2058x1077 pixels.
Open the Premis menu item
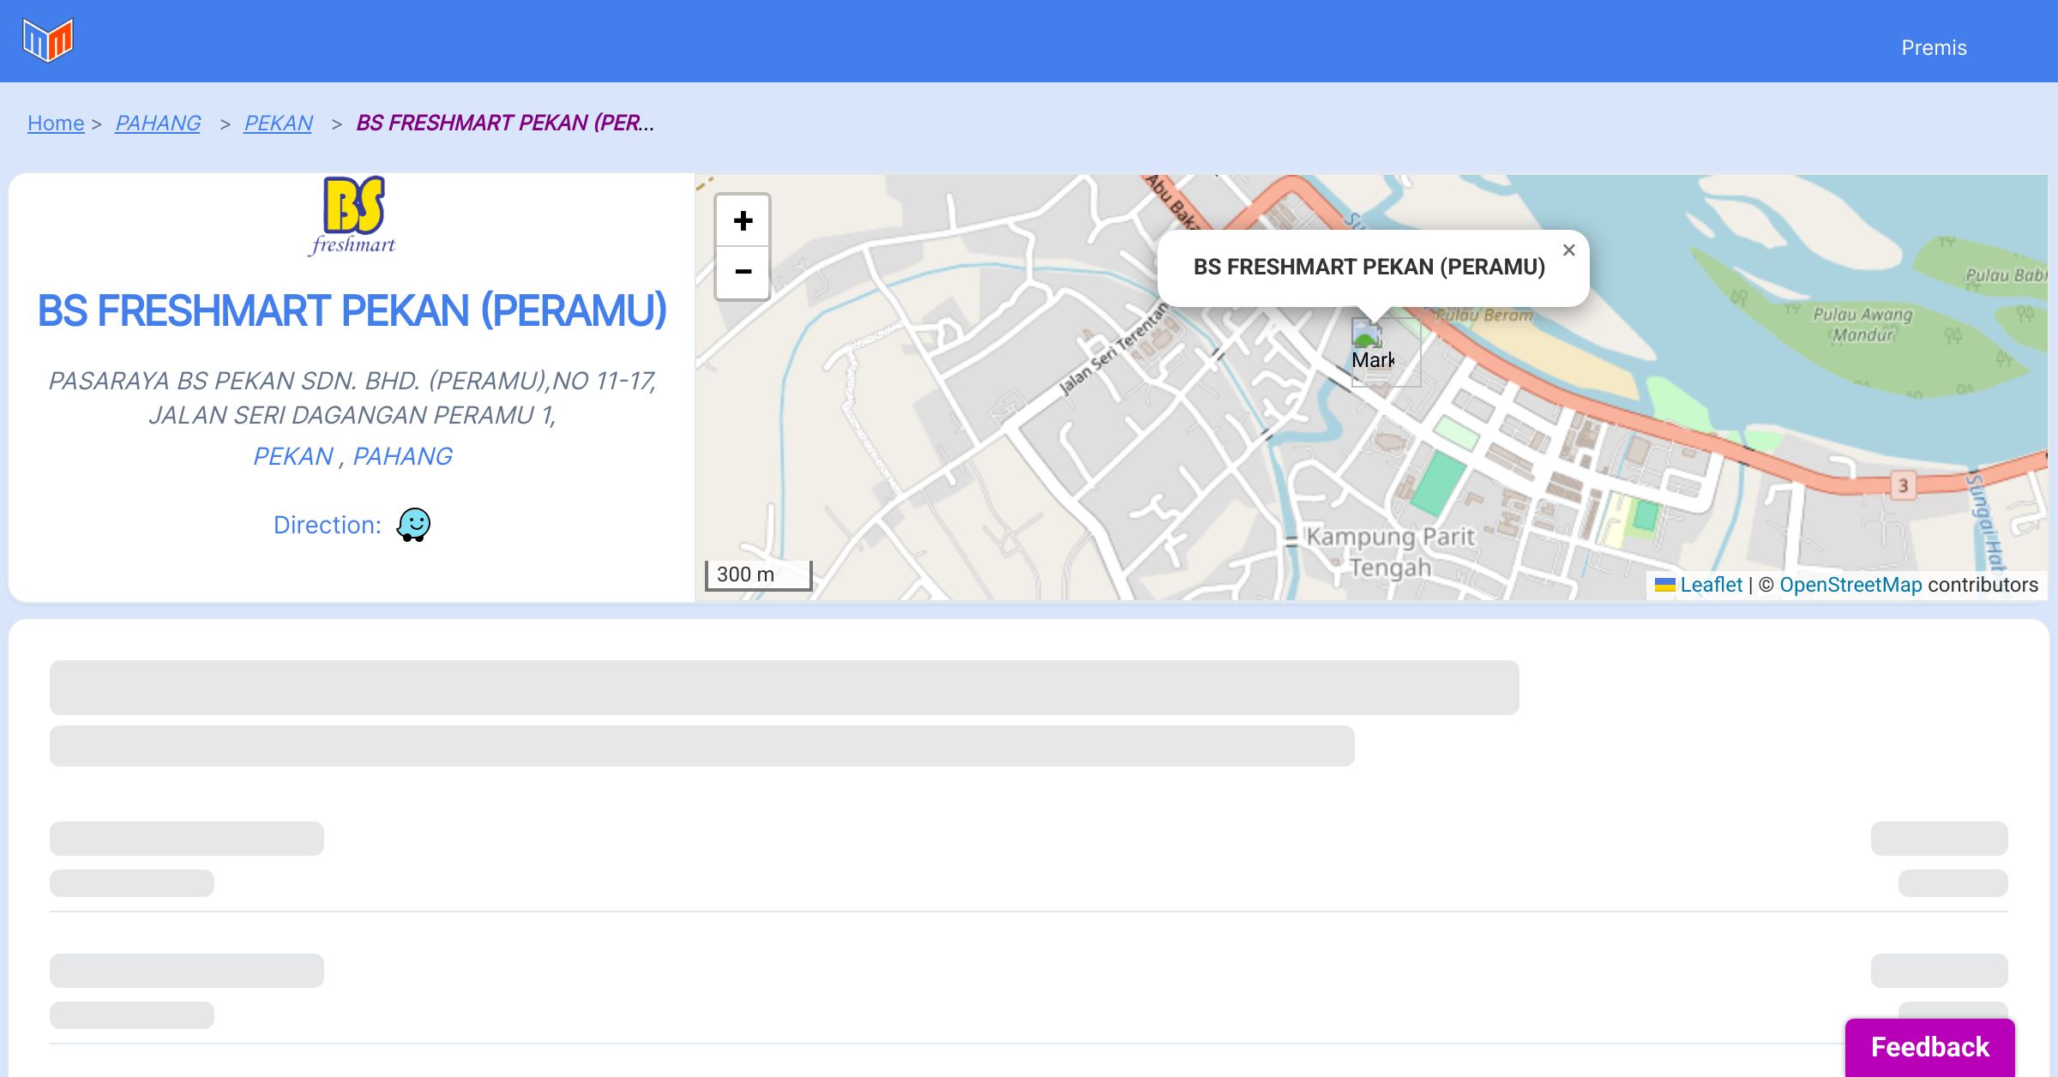(1934, 48)
